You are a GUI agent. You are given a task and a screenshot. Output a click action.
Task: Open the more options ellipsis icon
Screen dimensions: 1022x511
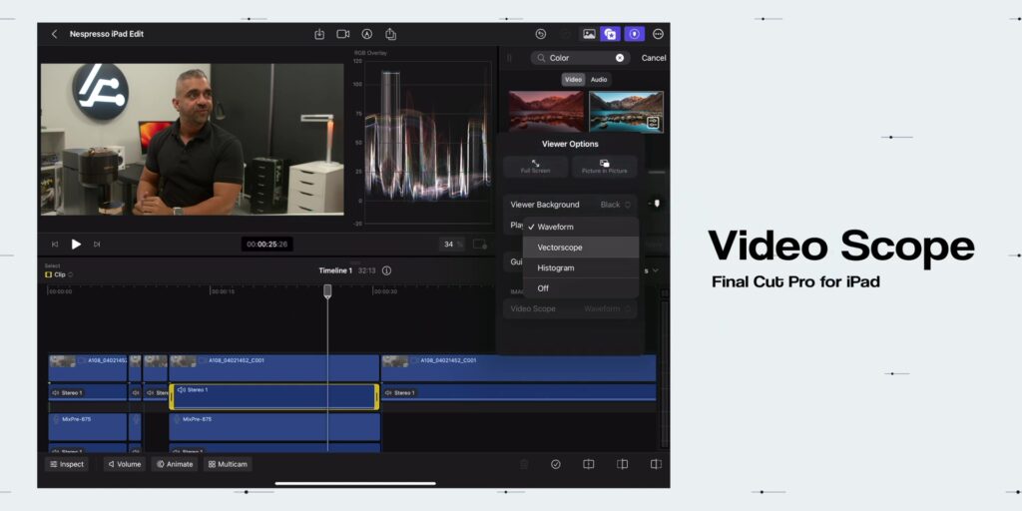click(658, 34)
